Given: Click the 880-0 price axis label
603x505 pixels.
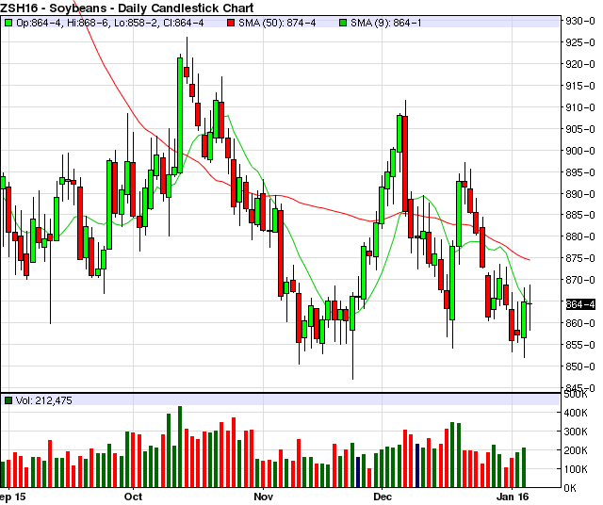Looking at the screenshot, I should click(580, 236).
